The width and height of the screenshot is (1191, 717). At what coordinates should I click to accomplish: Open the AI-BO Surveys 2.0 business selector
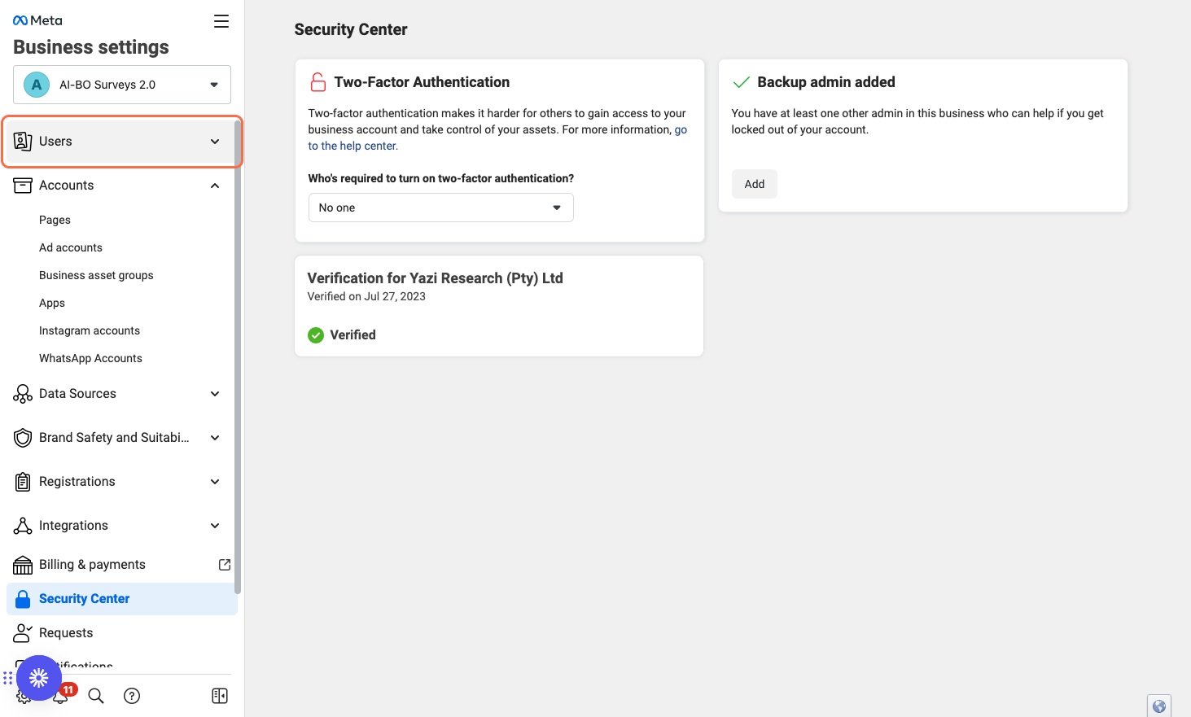(x=122, y=85)
